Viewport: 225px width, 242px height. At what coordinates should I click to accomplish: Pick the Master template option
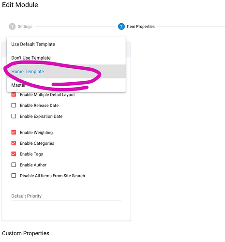(66, 85)
